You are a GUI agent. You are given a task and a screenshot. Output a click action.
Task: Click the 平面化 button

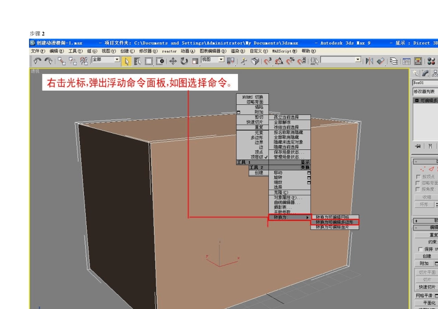click(x=427, y=303)
